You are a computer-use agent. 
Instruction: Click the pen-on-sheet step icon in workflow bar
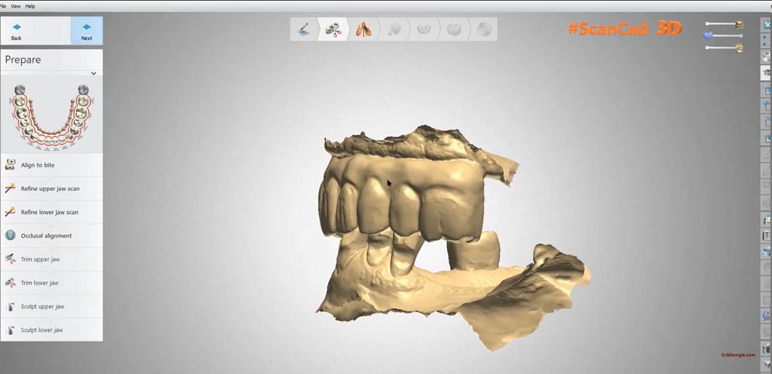tap(303, 29)
